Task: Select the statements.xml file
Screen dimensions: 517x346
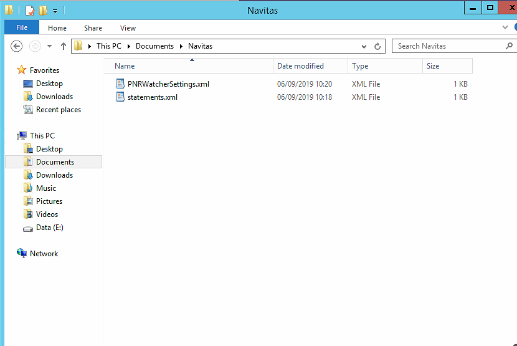Action: [x=153, y=97]
